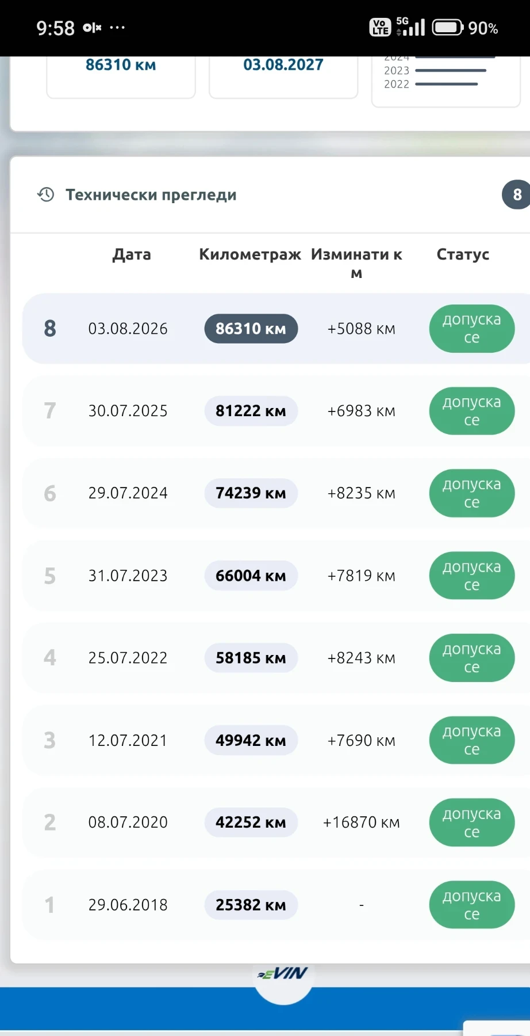This screenshot has height=1036, width=530.
Task: Tap the 5G signal strength indicator
Action: pos(410,26)
